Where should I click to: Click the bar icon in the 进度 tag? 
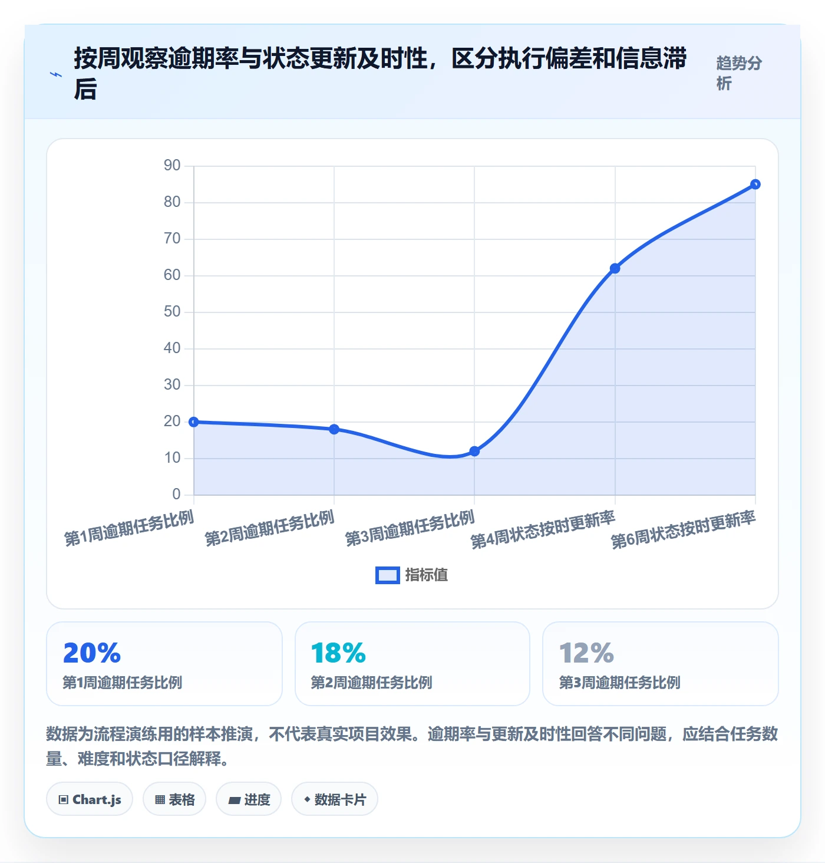[x=234, y=800]
